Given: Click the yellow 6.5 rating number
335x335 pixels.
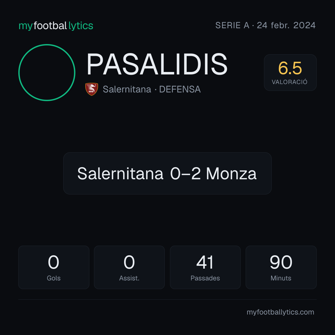Looking at the screenshot, I should click(x=290, y=68).
